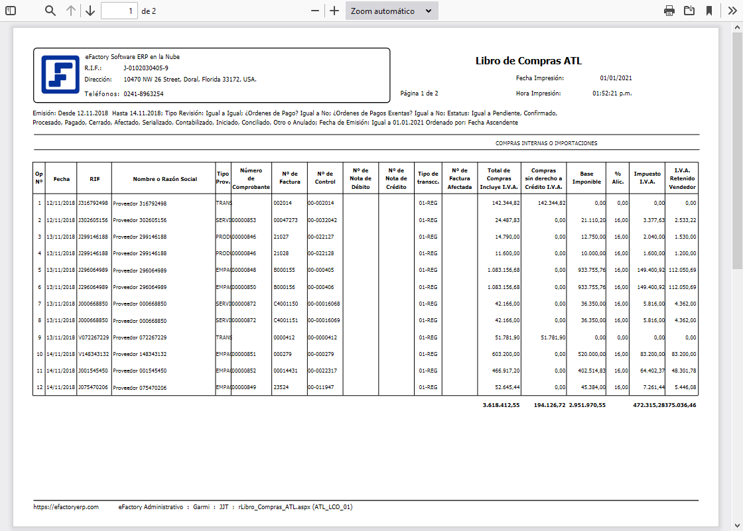Zoom in with the plus button
Viewport: 743px width, 531px height.
[334, 11]
